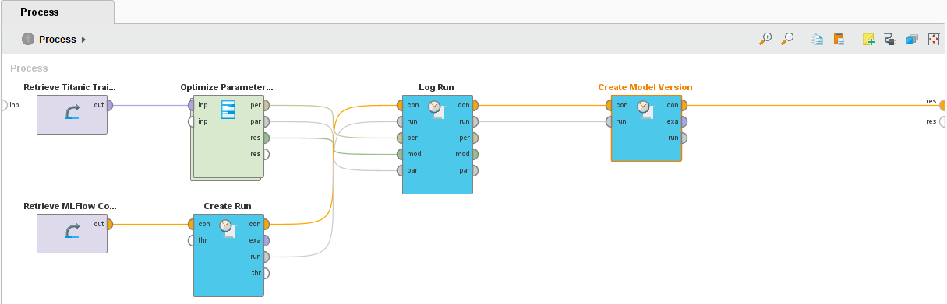Click the run input port of Log Run

(401, 121)
